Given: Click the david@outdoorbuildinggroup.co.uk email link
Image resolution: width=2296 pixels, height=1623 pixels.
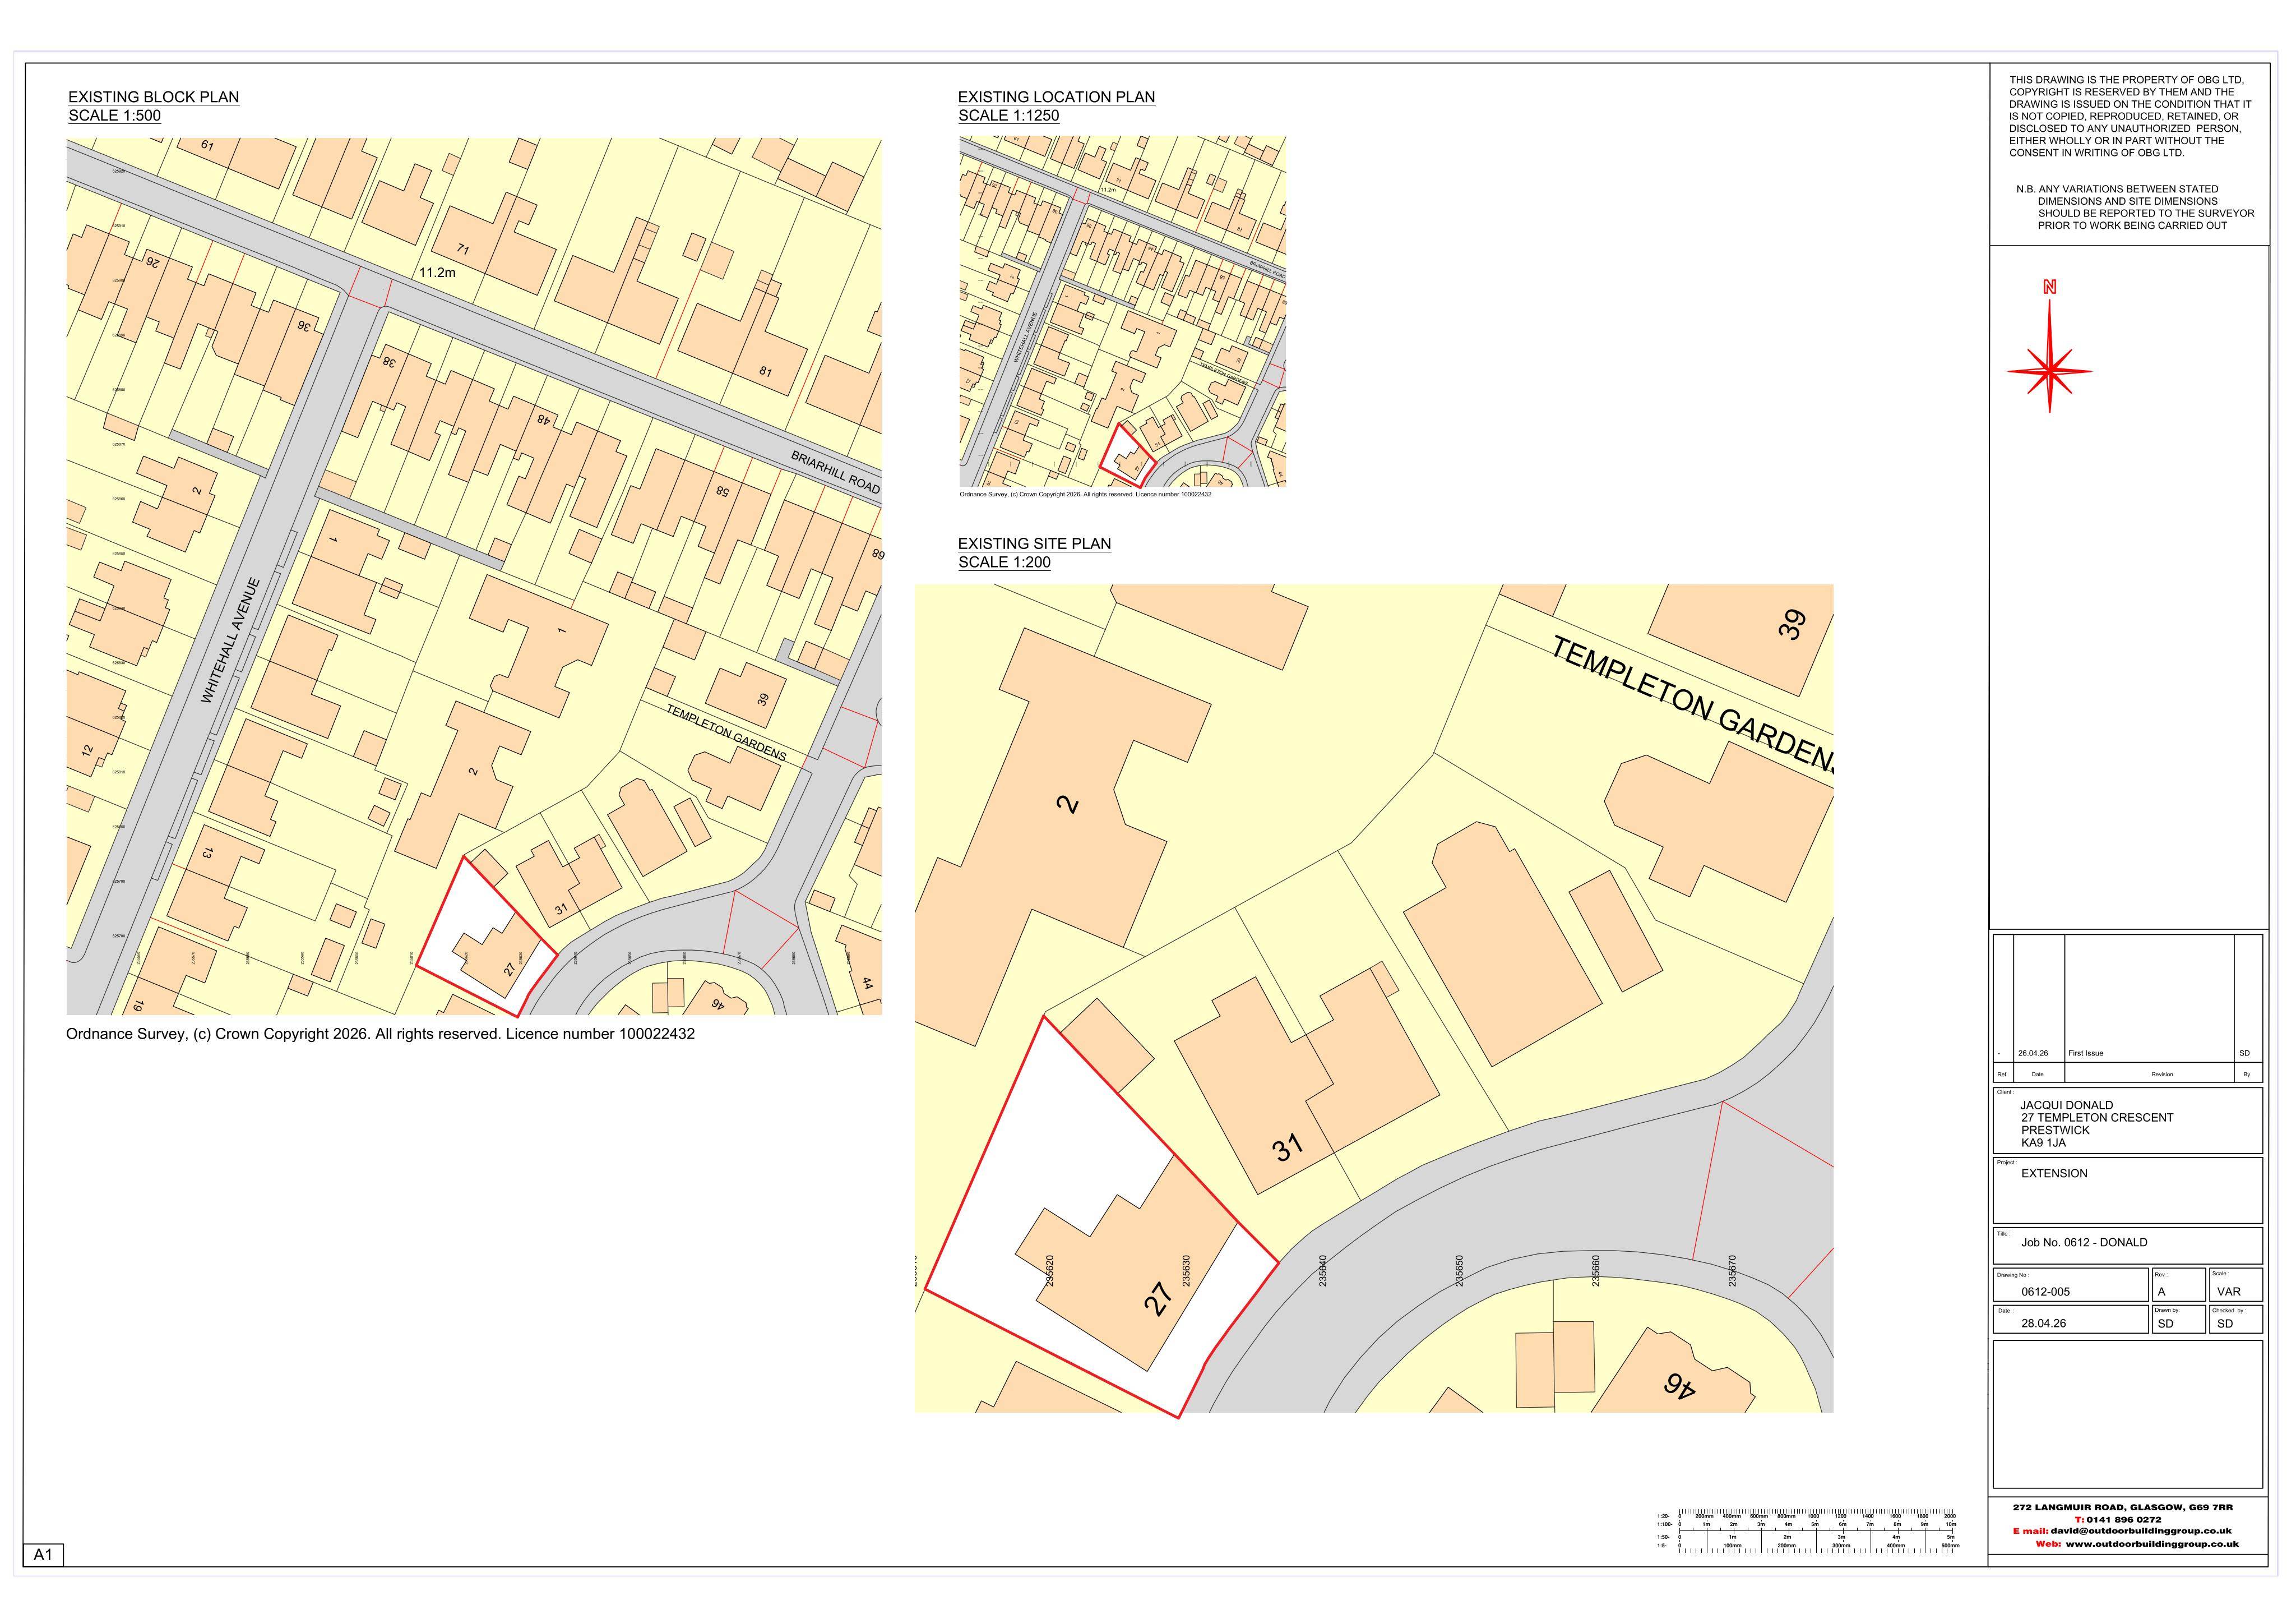Looking at the screenshot, I should pos(2141,1531).
